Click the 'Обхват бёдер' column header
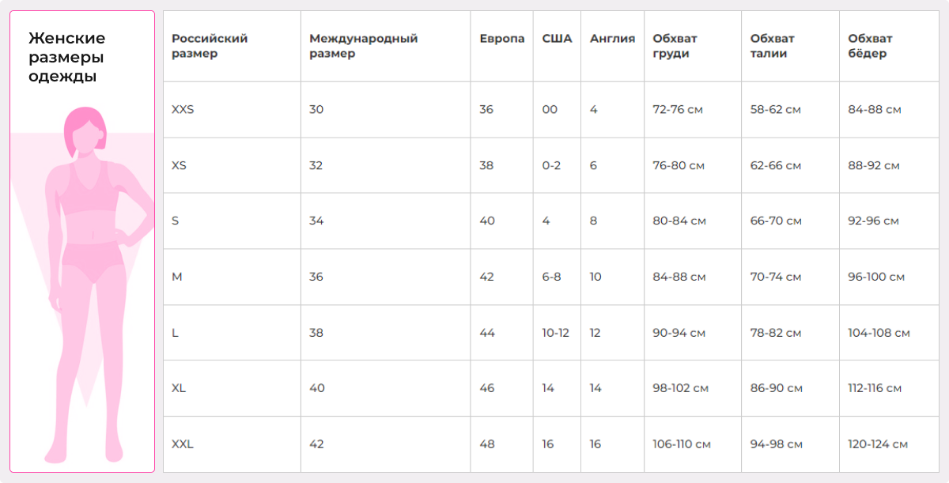This screenshot has height=483, width=949. pos(870,46)
